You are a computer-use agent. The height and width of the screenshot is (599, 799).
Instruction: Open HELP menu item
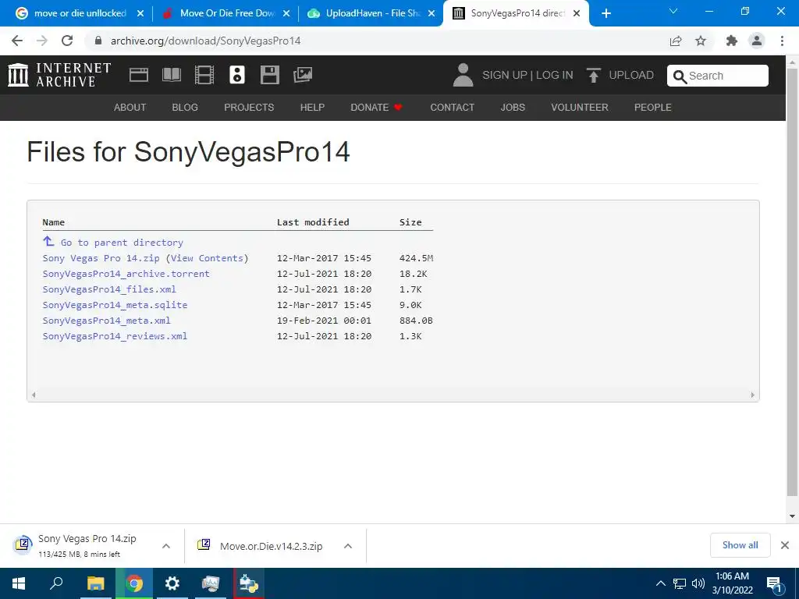tap(312, 108)
